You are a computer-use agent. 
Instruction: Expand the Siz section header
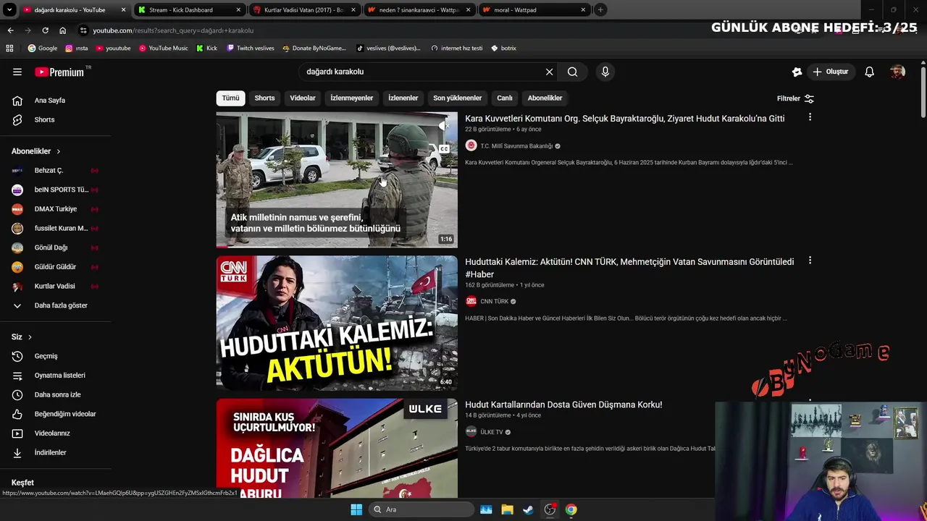(x=22, y=337)
